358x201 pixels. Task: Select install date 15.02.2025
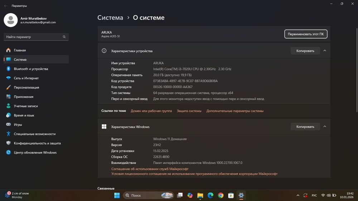pyautogui.click(x=161, y=151)
